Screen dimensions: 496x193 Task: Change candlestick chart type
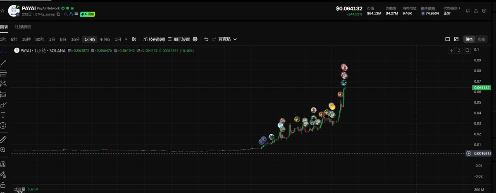134,39
